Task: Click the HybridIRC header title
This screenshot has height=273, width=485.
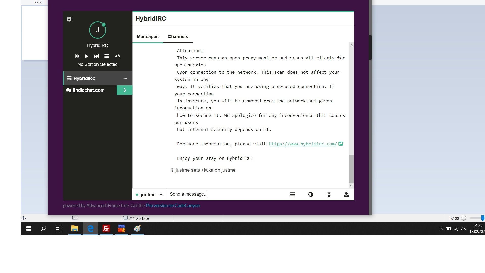Action: coord(151,19)
